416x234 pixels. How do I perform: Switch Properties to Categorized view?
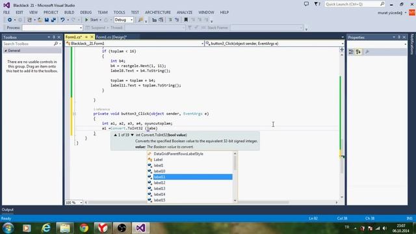(x=351, y=52)
